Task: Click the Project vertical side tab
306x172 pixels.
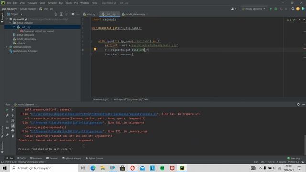Action: 2,18
